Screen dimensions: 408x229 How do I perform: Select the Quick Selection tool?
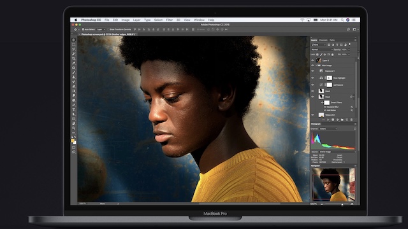(x=74, y=53)
